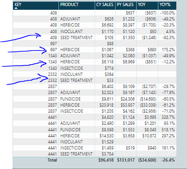Click the 408 INOCULANT cell
Image resolution: width=187 pixels, height=169 pixels.
point(71,31)
